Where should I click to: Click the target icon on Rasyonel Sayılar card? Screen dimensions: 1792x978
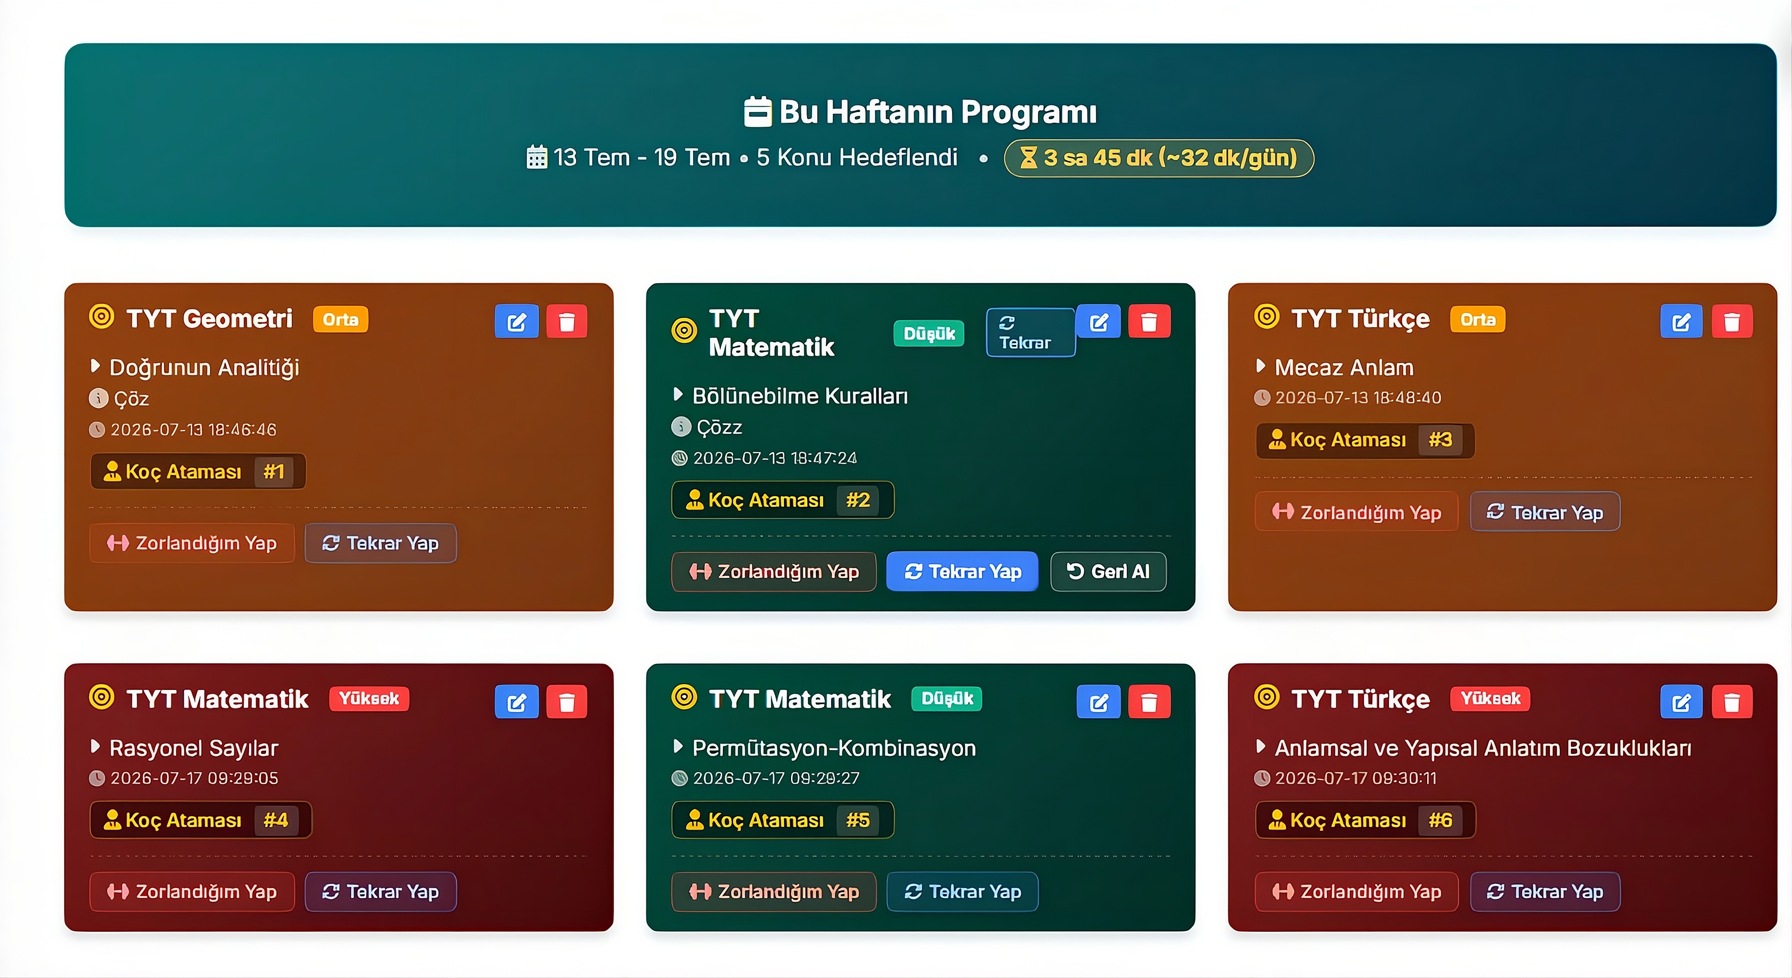(101, 697)
